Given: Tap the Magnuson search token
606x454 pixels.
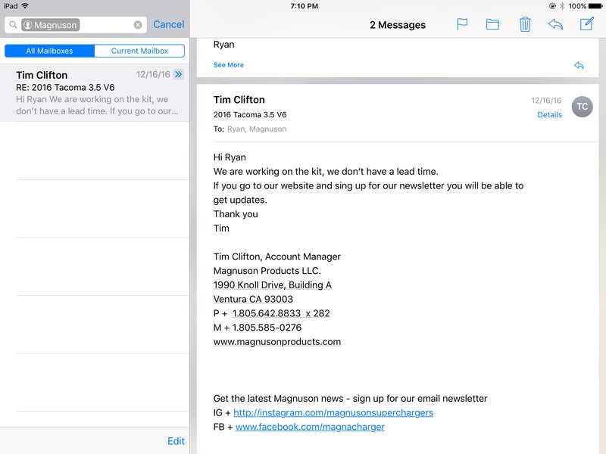Looking at the screenshot, I should coord(51,25).
